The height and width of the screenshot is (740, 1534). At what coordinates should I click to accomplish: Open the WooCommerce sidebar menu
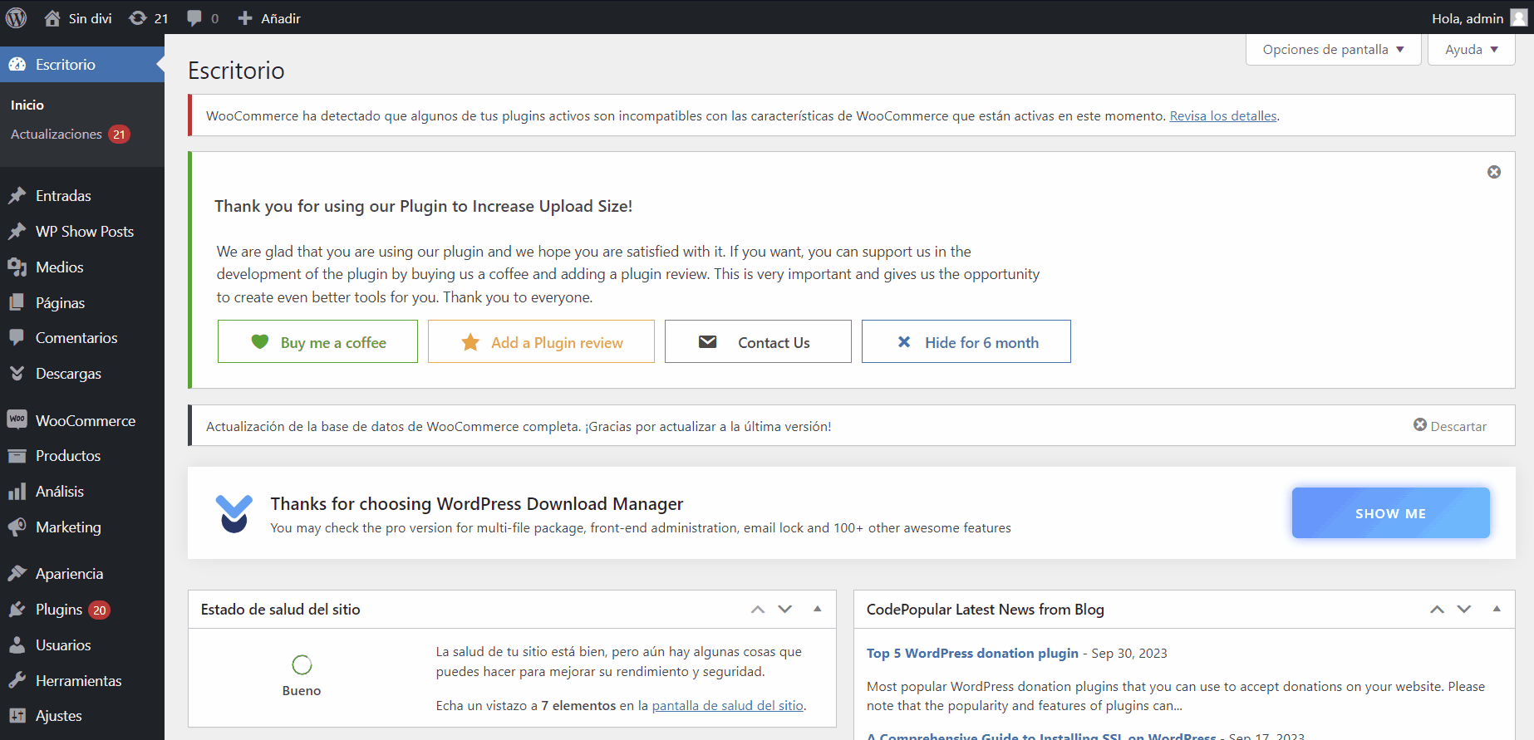pos(85,421)
